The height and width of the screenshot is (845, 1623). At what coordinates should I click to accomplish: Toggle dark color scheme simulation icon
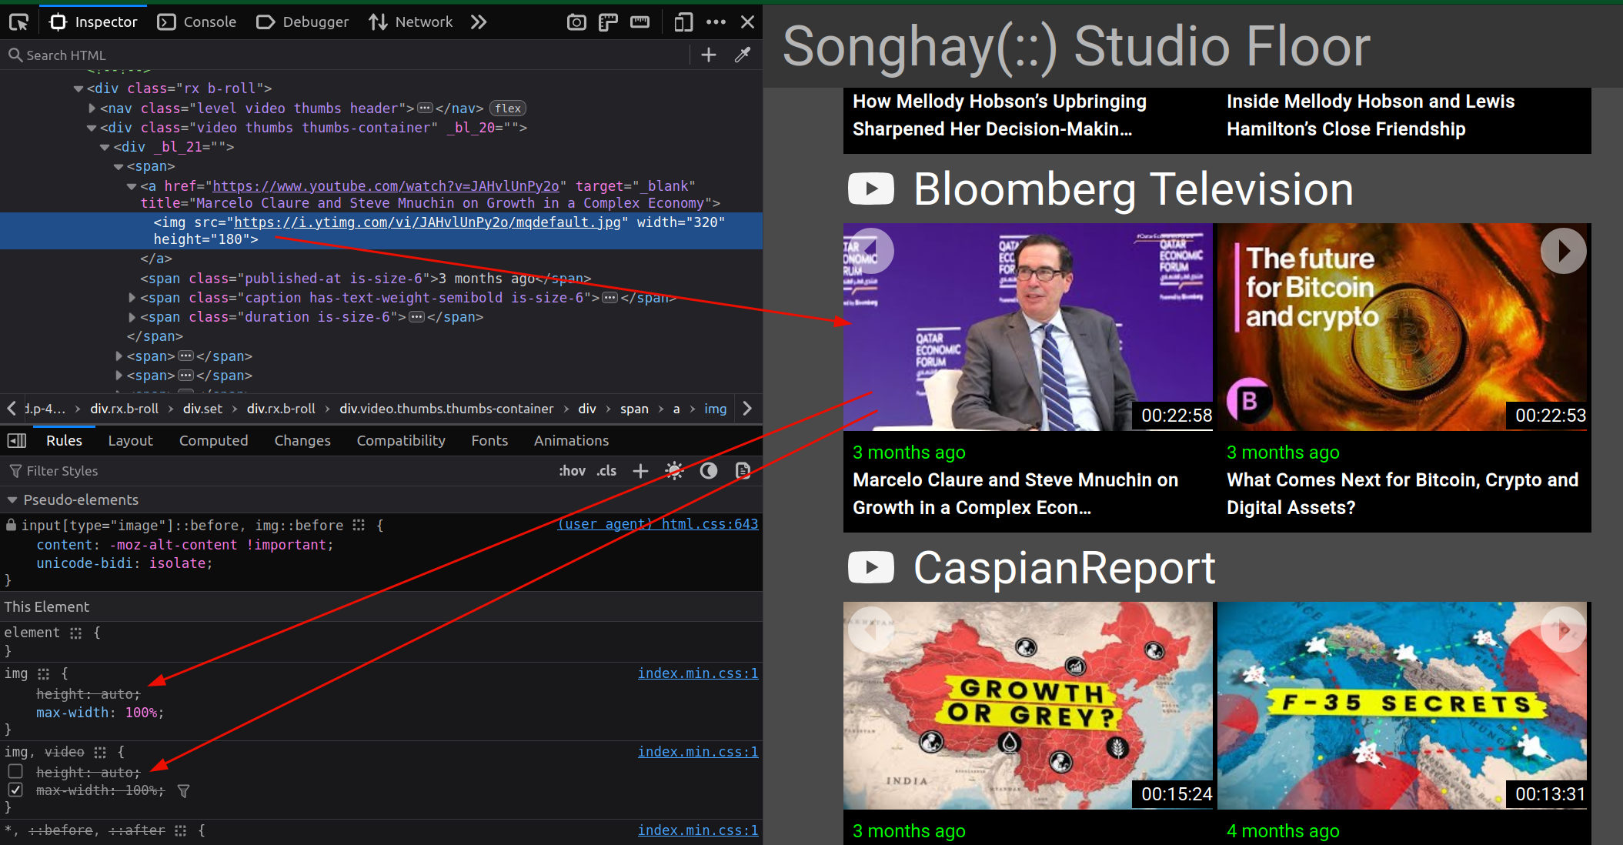click(x=708, y=470)
